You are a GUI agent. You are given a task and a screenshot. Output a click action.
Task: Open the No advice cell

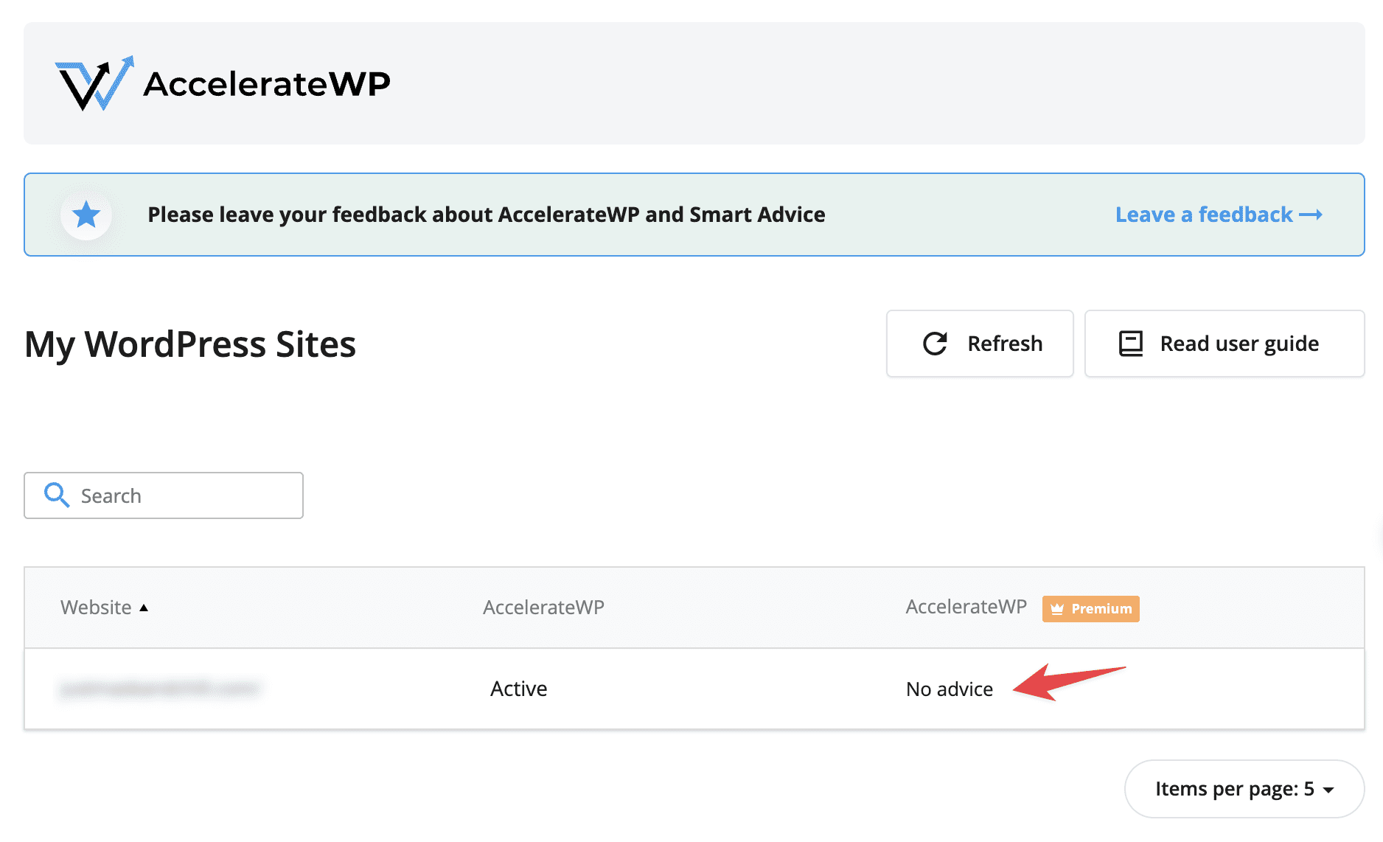tap(949, 689)
